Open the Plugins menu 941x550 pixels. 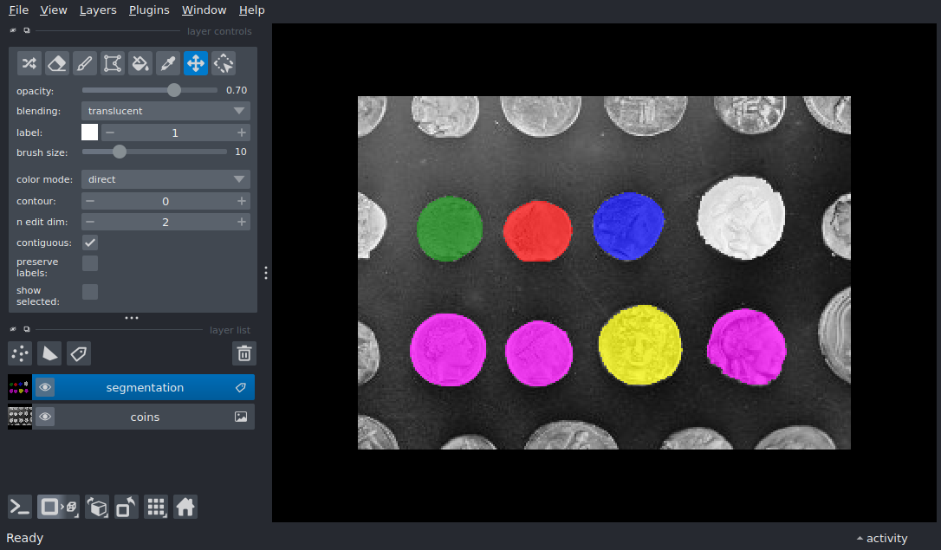(x=149, y=10)
